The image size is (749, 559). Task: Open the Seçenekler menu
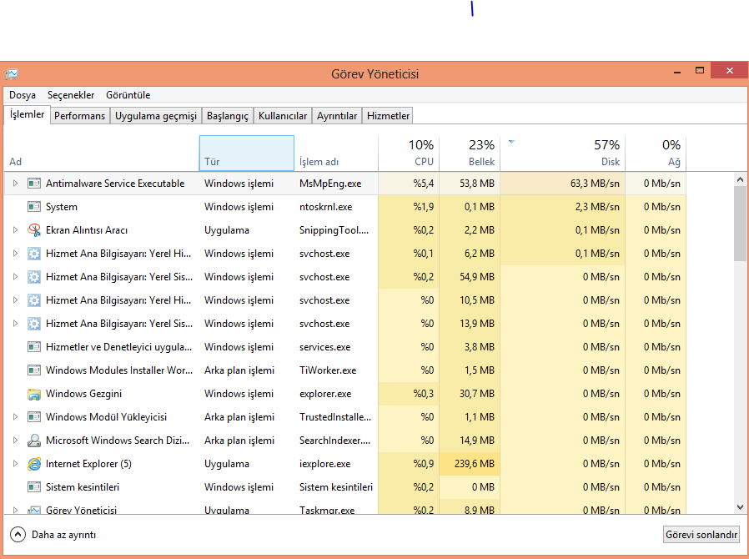click(x=71, y=95)
